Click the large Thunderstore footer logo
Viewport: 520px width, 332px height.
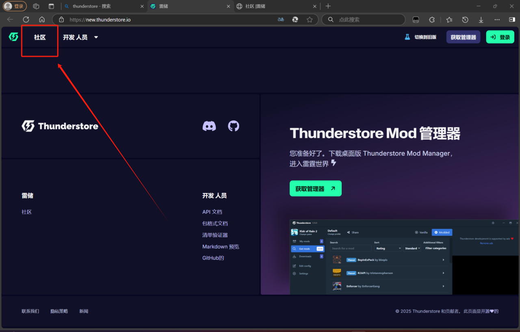(60, 126)
